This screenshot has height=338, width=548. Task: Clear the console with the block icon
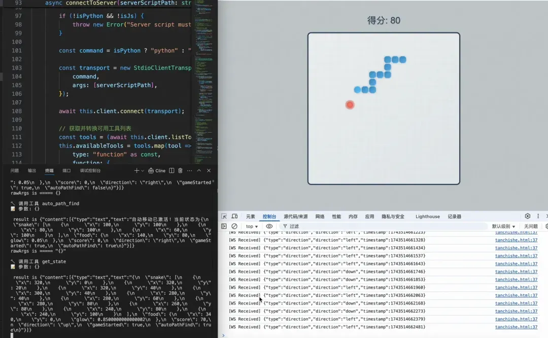[x=234, y=227]
